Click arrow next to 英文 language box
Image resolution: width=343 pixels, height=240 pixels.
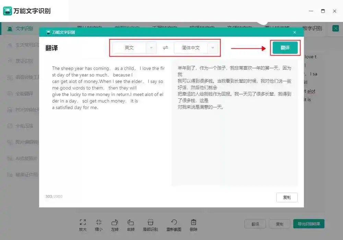coord(151,48)
